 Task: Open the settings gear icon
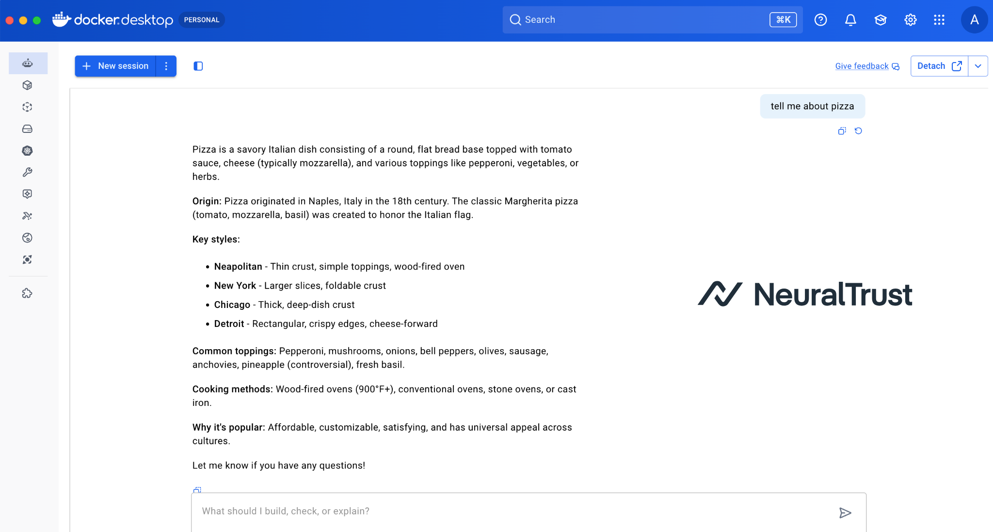[x=910, y=20]
